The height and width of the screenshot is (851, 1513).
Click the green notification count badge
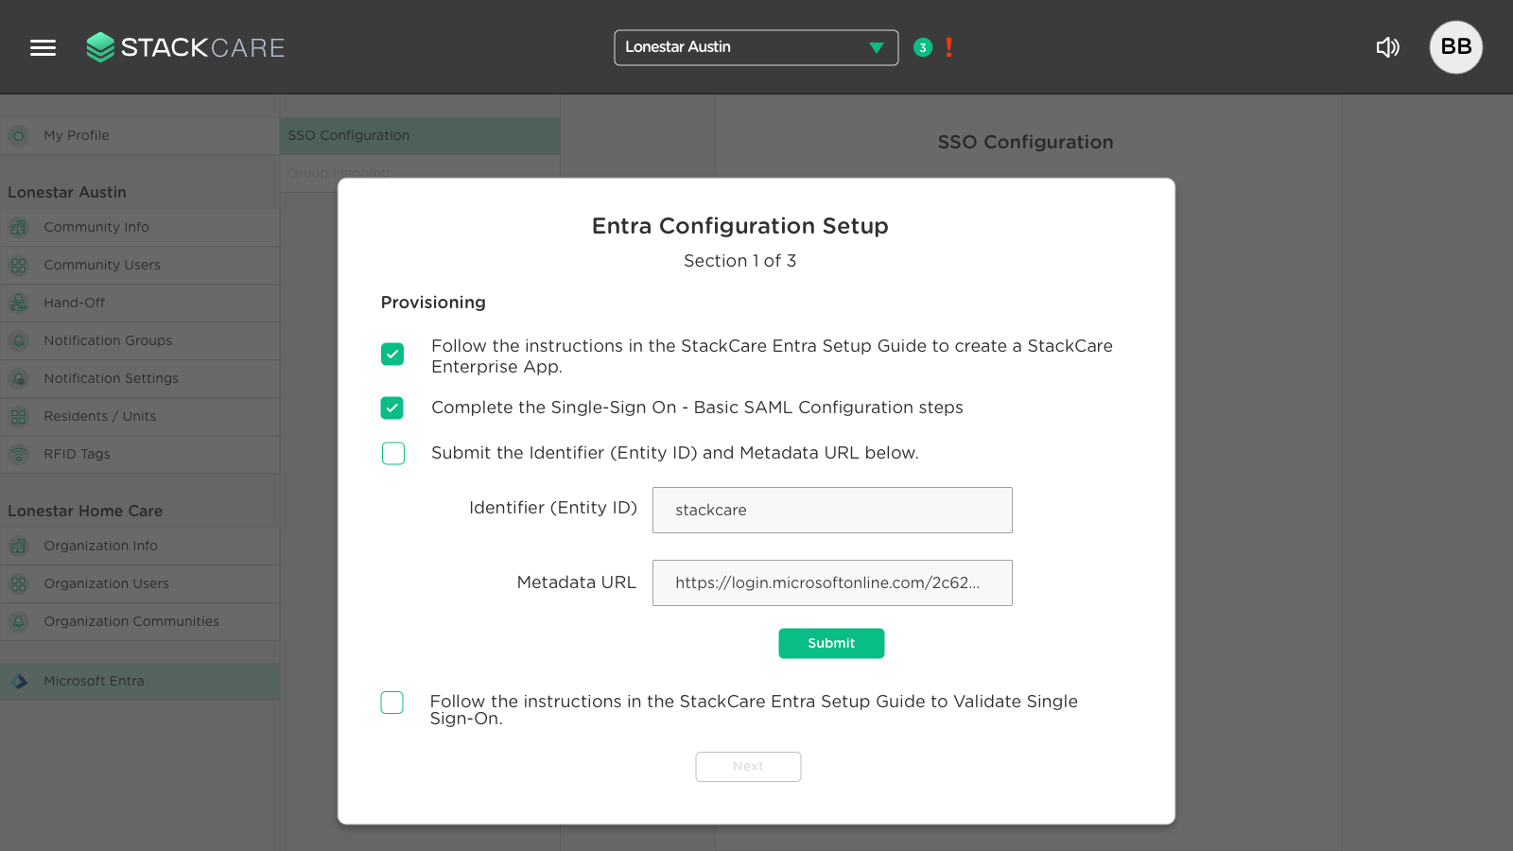[x=923, y=47]
